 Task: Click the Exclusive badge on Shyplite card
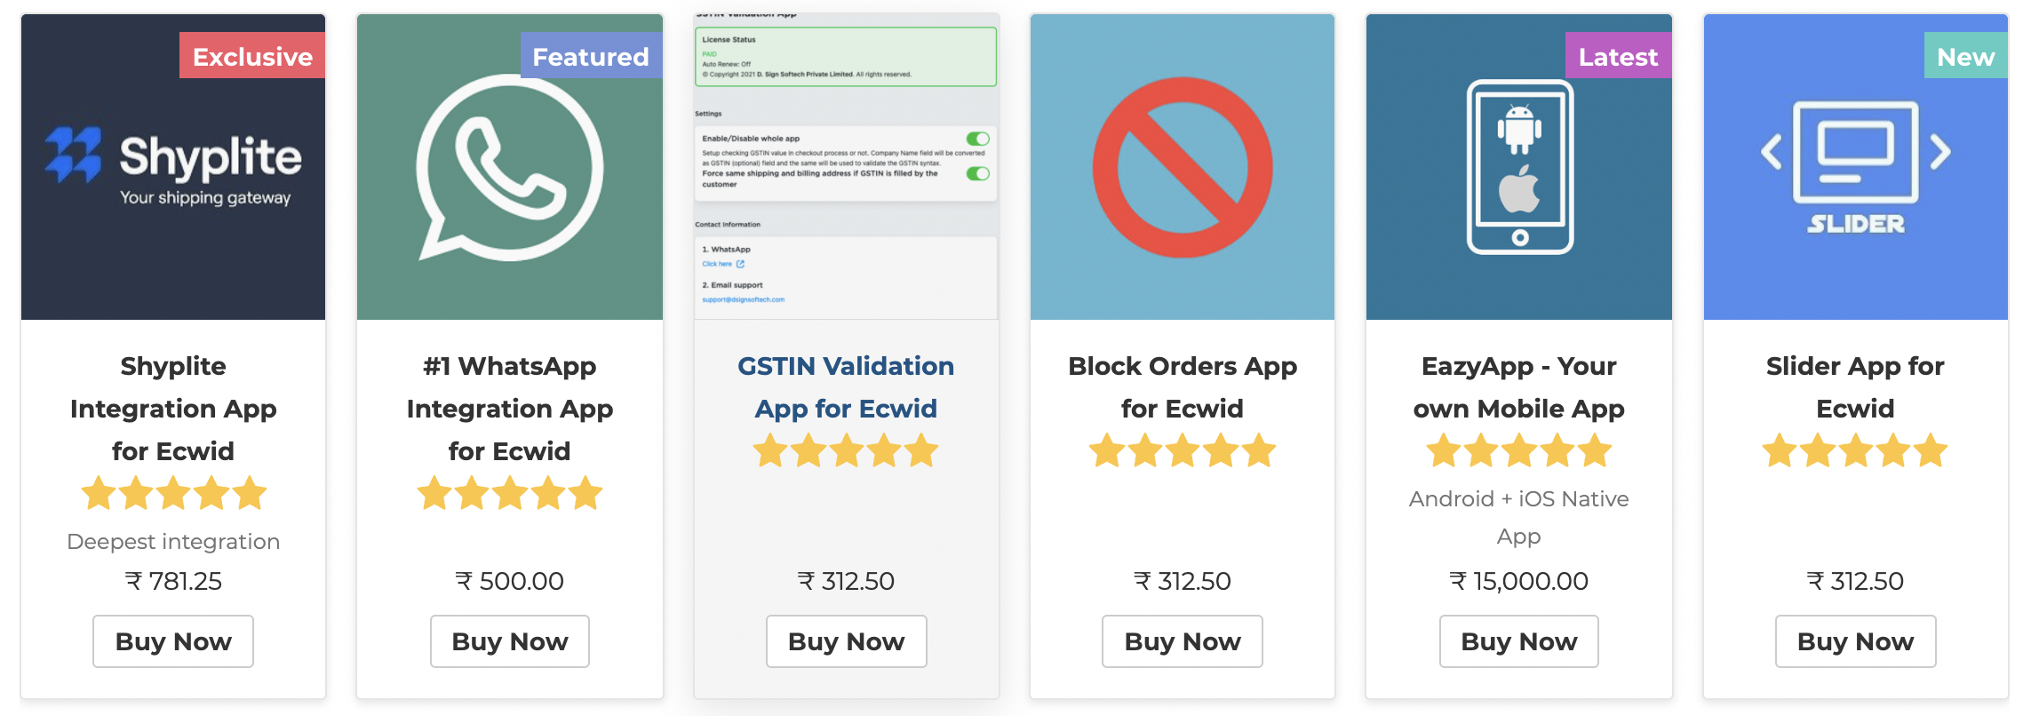[252, 56]
